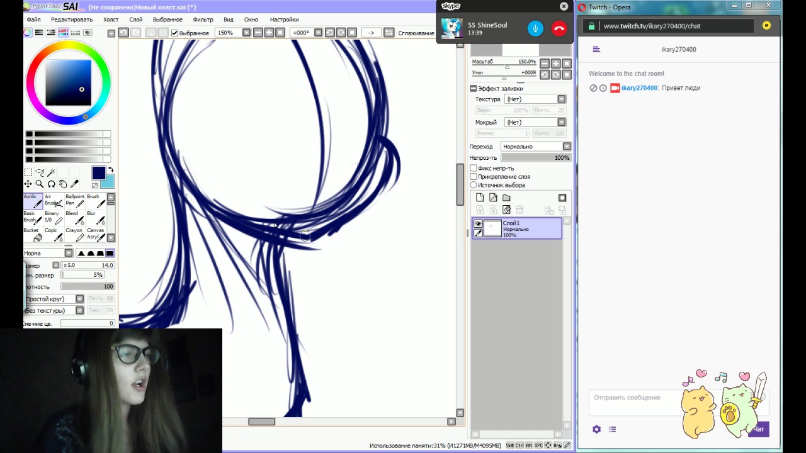This screenshot has height=453, width=806.
Task: Click the undo arrow in toolbar
Action: coord(123,33)
